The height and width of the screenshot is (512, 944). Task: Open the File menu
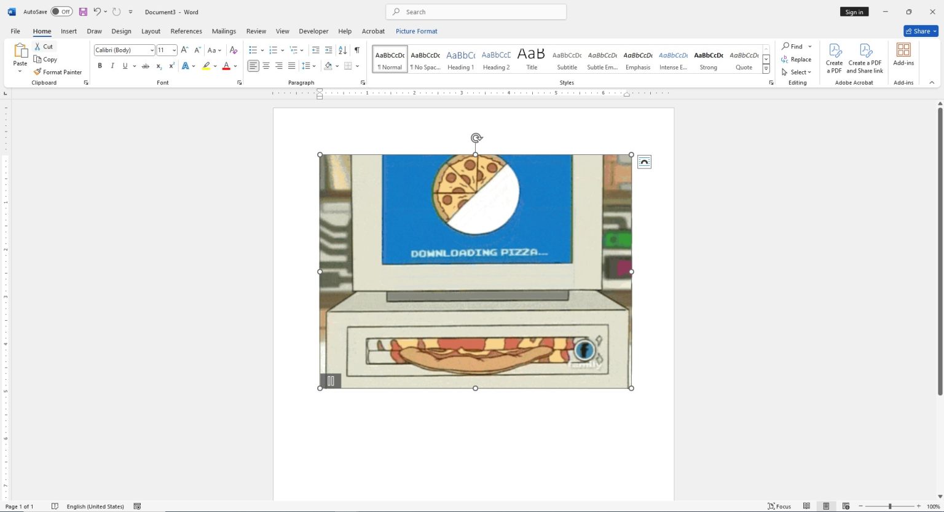pos(15,31)
